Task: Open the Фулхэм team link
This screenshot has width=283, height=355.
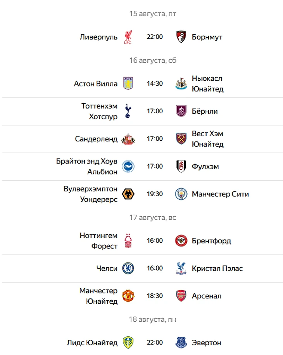Action: [205, 167]
